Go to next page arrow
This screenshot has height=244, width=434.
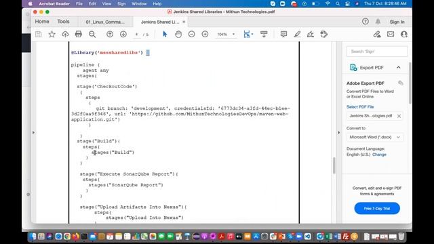pyautogui.click(x=123, y=35)
